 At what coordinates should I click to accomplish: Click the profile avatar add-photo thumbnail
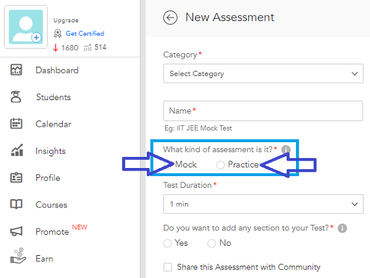[26, 27]
